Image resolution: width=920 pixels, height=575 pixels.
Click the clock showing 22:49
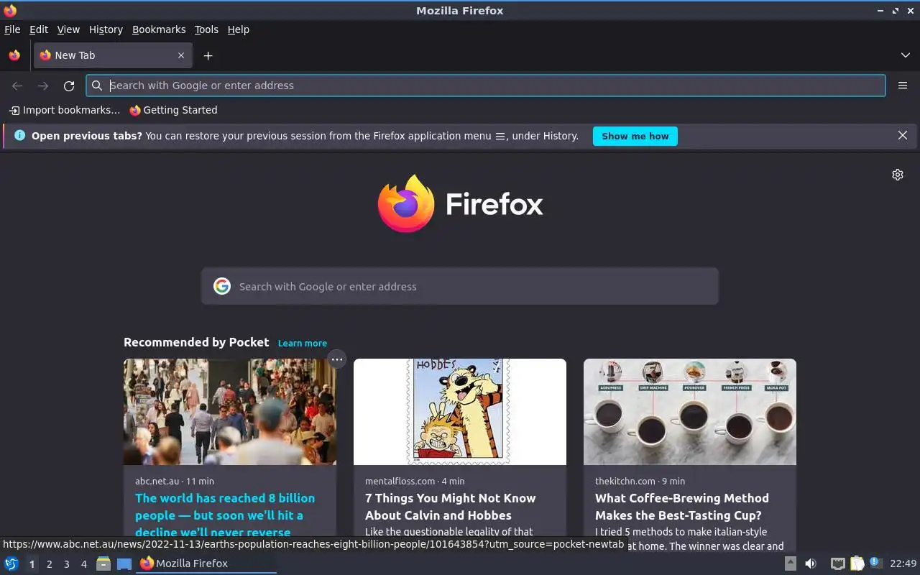[x=903, y=563]
